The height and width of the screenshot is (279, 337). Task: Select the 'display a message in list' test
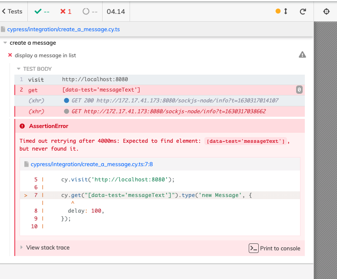[x=45, y=56]
